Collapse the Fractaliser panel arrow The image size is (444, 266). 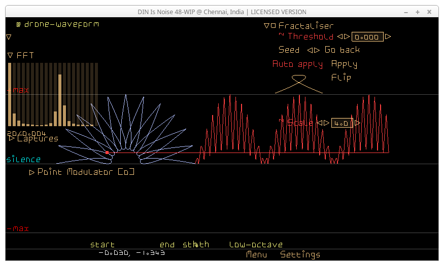tap(267, 26)
